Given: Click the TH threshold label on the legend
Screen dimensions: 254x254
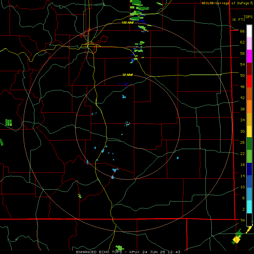Looking at the screenshot, I should click(x=242, y=220).
